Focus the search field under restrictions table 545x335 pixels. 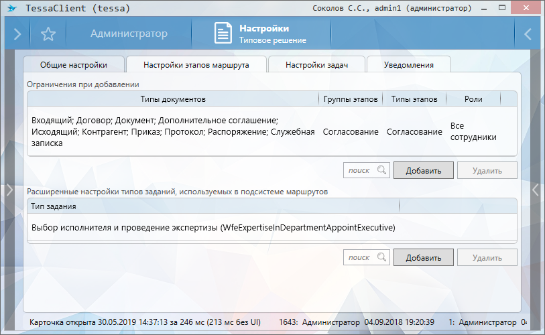360,170
